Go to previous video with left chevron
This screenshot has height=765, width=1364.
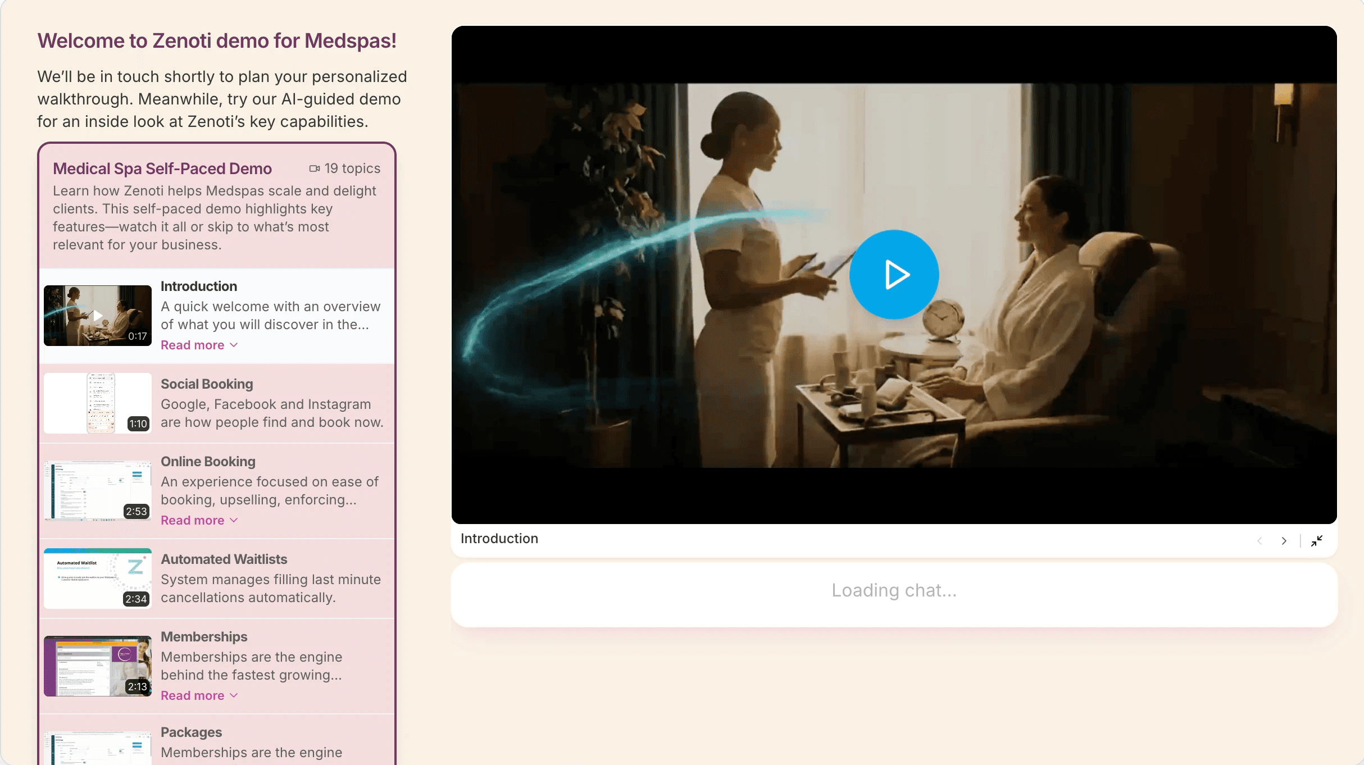(1260, 541)
